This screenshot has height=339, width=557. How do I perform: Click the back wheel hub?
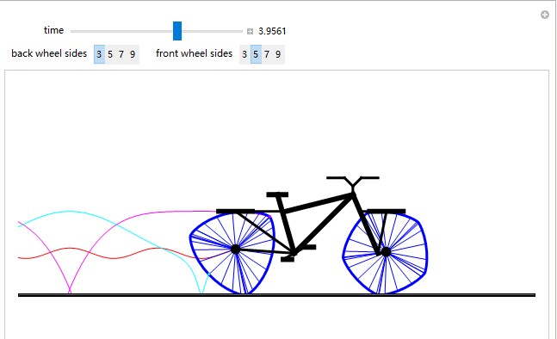pos(235,250)
